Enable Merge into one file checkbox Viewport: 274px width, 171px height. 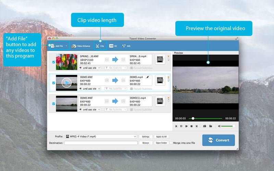[171, 143]
